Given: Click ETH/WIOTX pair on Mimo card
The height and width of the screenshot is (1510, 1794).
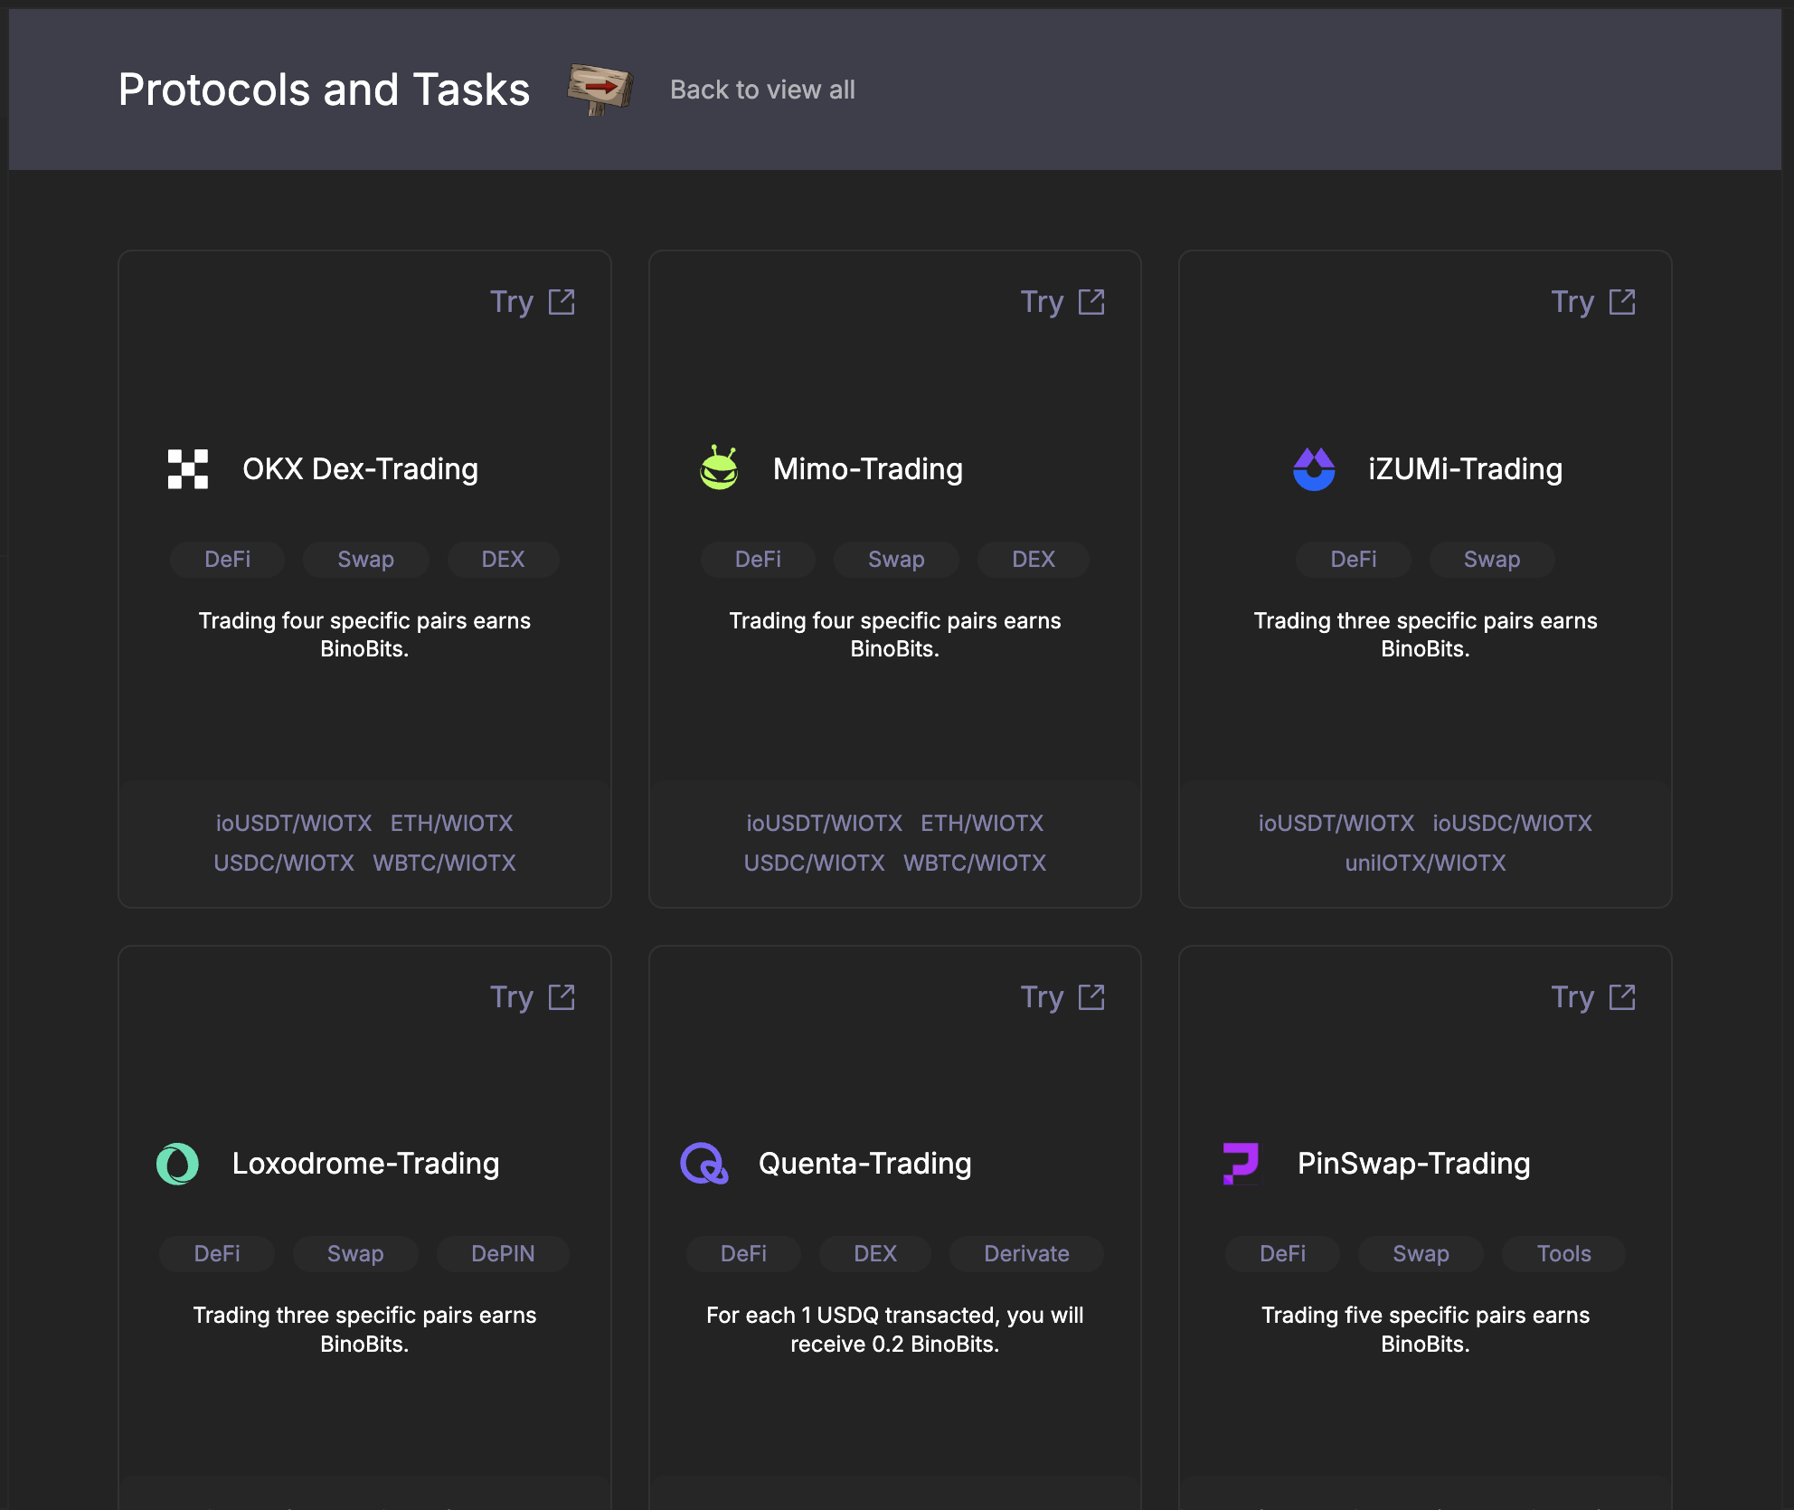Looking at the screenshot, I should 982,824.
